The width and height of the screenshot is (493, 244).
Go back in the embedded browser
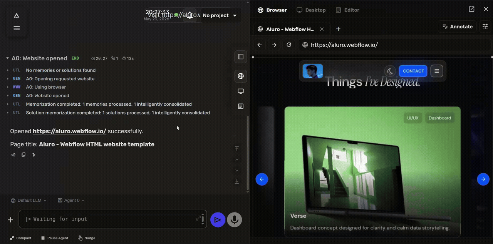pyautogui.click(x=260, y=45)
